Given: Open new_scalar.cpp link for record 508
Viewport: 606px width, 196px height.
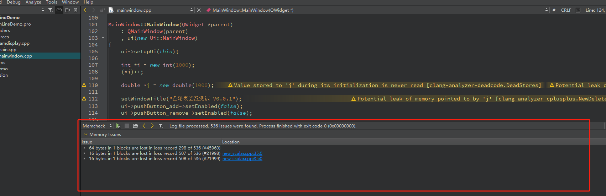Looking at the screenshot, I should click(x=242, y=159).
